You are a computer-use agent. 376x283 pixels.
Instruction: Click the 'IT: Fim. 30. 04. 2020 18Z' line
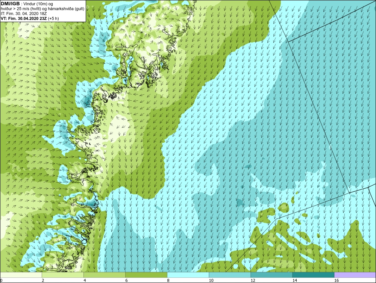(23, 14)
